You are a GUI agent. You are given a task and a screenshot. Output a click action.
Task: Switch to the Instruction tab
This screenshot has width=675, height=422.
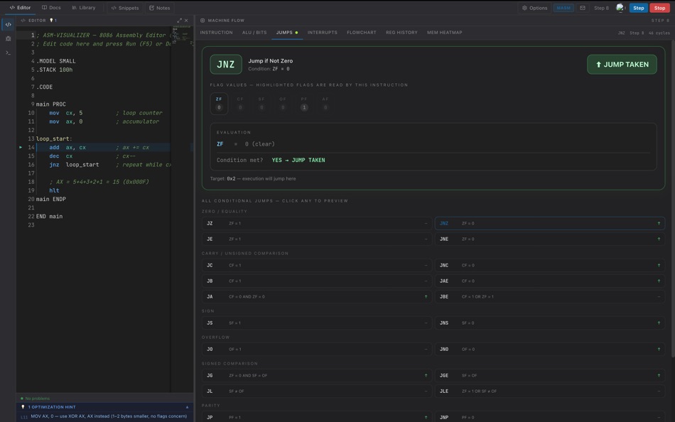click(x=216, y=32)
